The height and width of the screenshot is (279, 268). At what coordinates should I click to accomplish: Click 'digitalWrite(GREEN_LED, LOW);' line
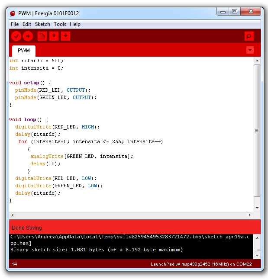pyautogui.click(x=59, y=186)
